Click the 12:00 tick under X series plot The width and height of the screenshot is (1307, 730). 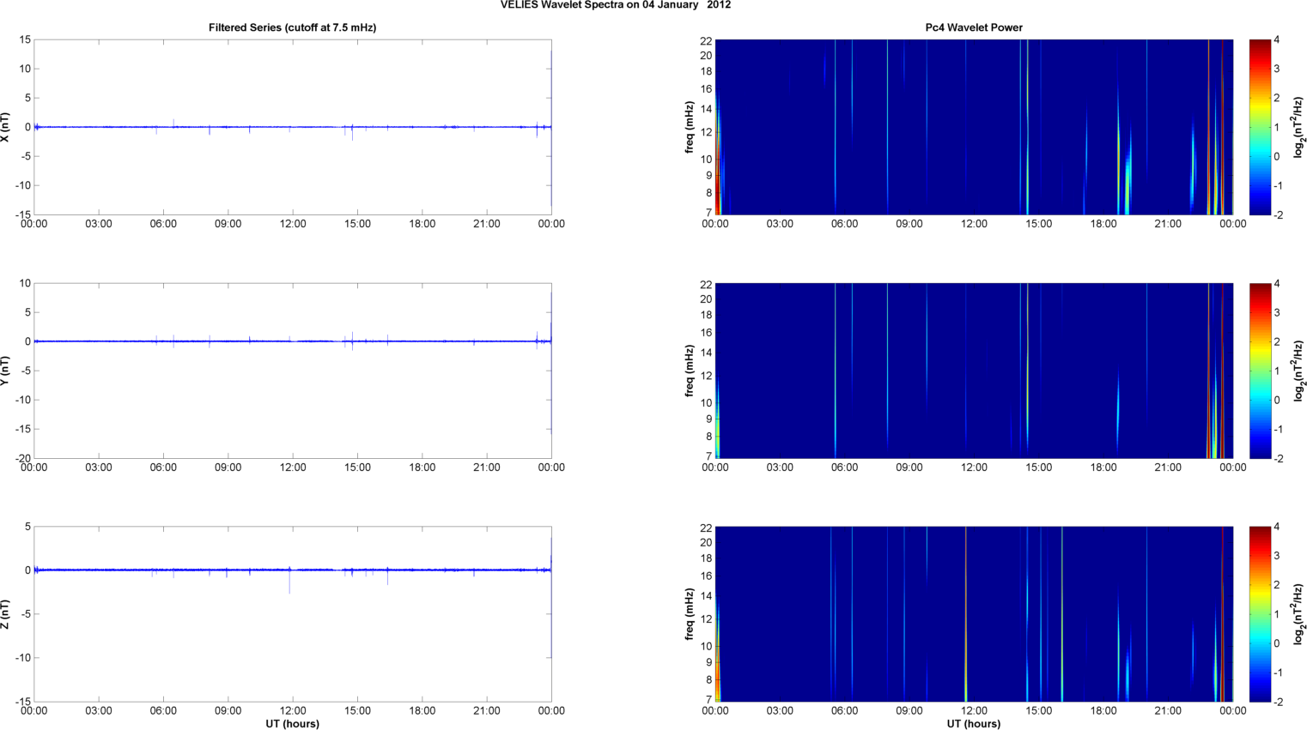(293, 224)
